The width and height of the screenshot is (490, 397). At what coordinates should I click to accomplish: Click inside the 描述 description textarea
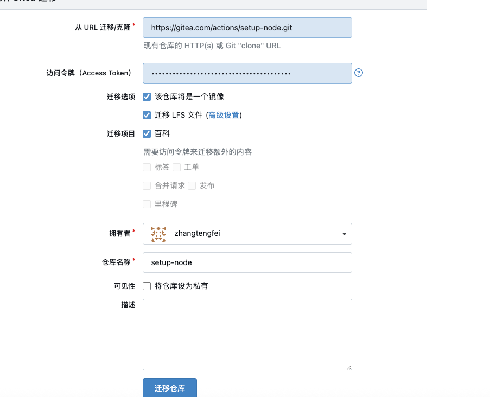(x=247, y=331)
